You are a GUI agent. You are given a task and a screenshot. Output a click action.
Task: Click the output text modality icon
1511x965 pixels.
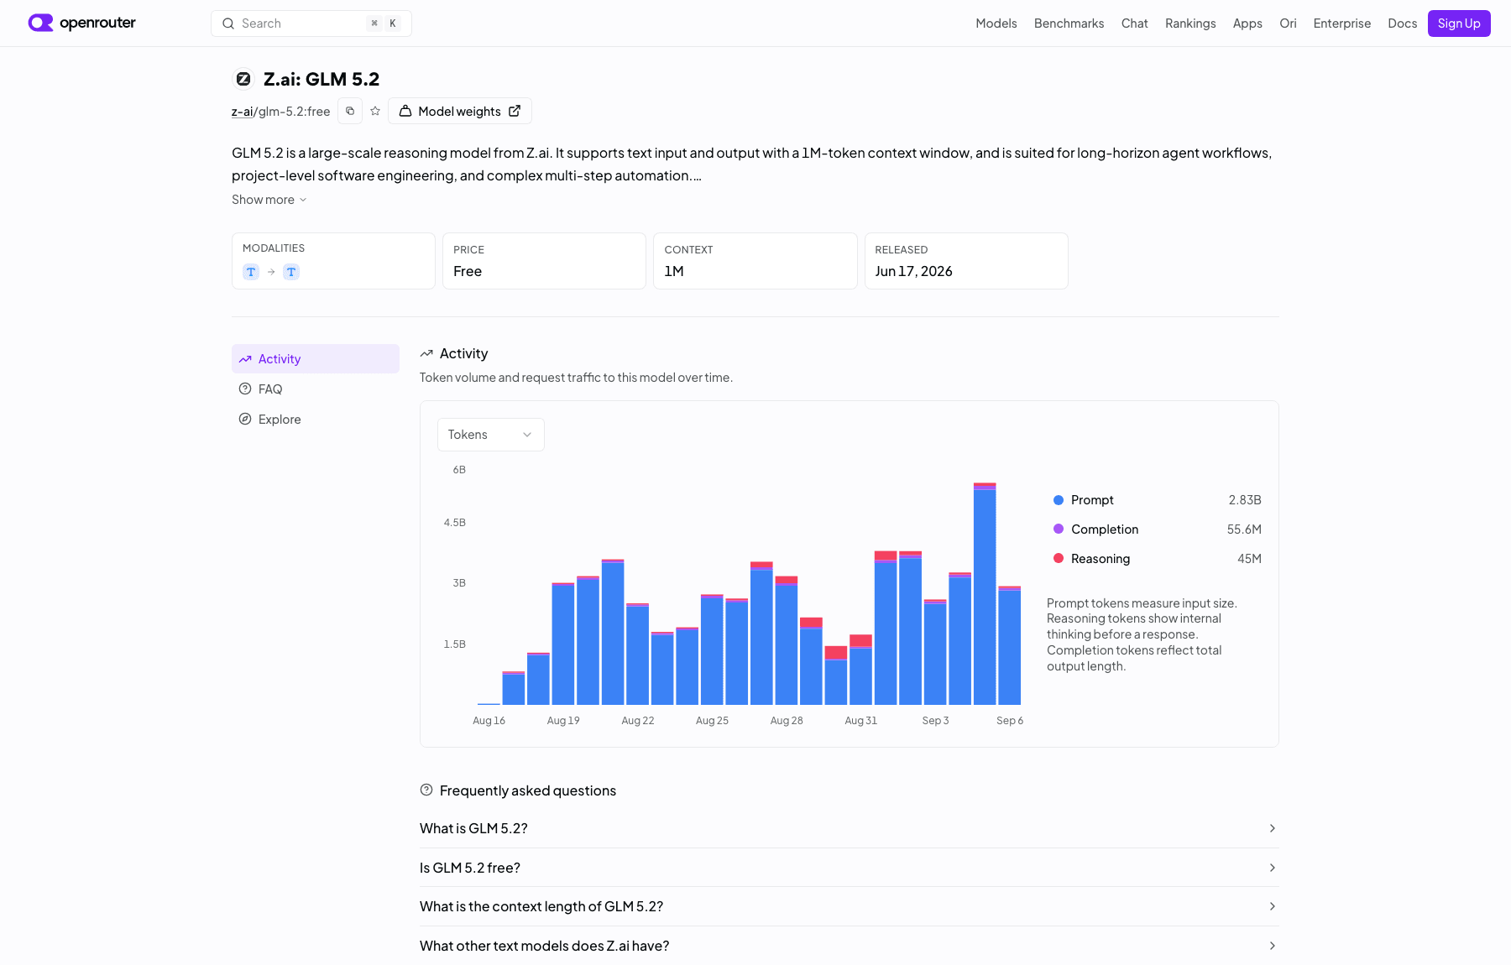291,272
